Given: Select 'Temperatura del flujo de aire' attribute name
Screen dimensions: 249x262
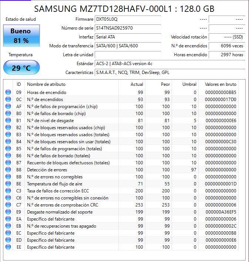Looking at the screenshot, I should pyautogui.click(x=55, y=184).
